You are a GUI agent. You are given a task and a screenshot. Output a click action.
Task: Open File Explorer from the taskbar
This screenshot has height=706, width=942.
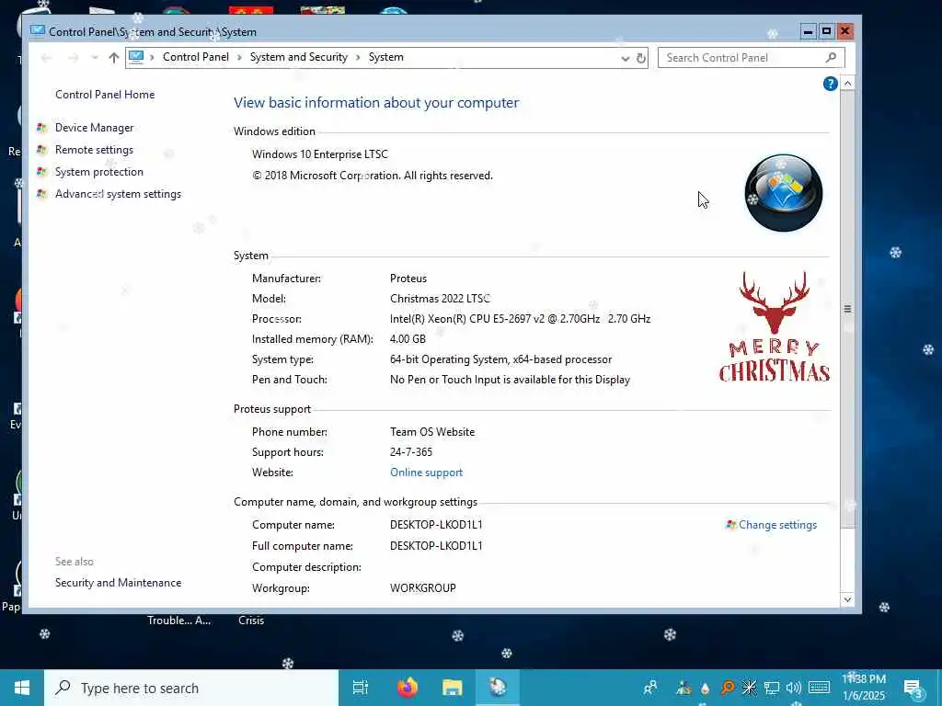tap(452, 688)
